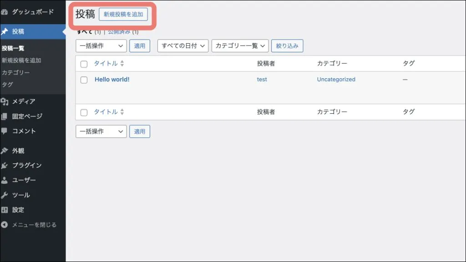Click the 絞り込み filter button
Image resolution: width=466 pixels, height=262 pixels.
[287, 46]
